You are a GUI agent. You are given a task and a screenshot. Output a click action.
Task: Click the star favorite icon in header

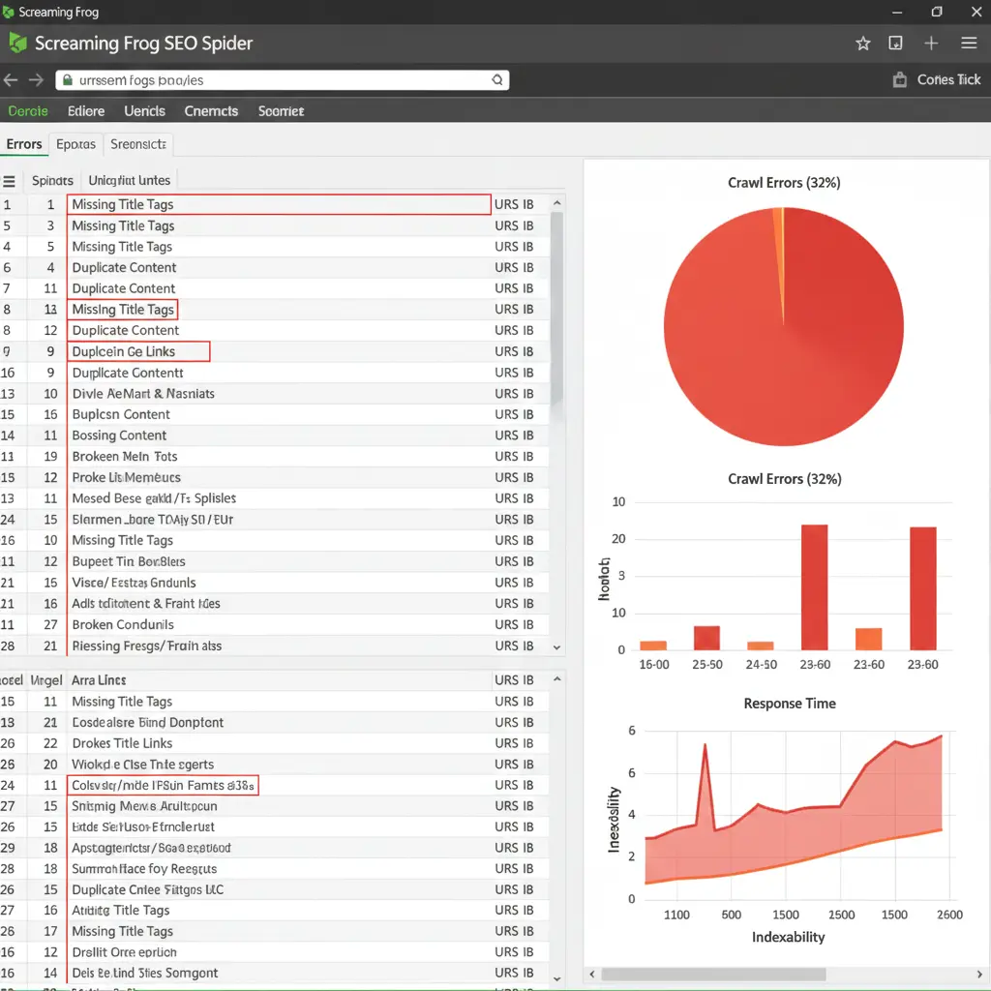coord(863,44)
